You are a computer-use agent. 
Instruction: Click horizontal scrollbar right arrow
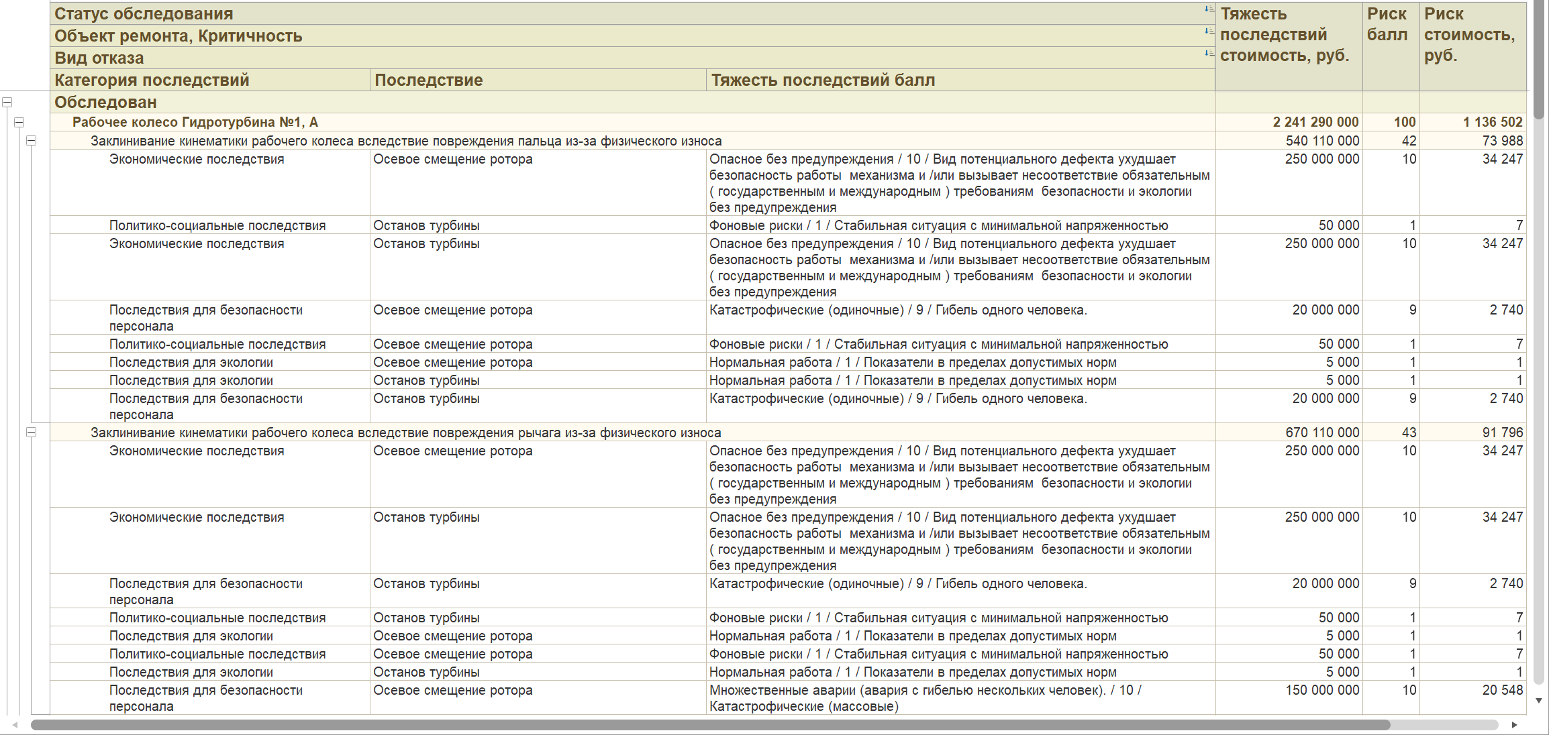click(x=1514, y=725)
